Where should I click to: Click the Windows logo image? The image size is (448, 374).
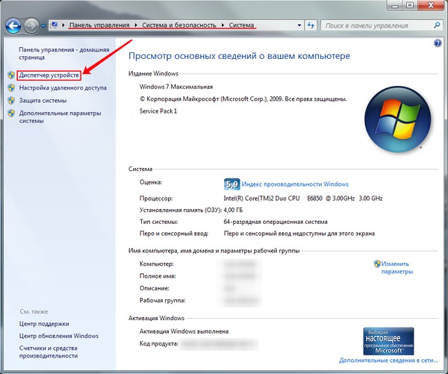398,119
